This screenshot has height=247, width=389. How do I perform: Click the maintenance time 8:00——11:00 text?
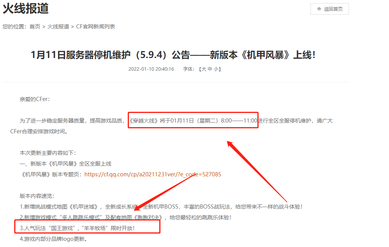(x=239, y=121)
